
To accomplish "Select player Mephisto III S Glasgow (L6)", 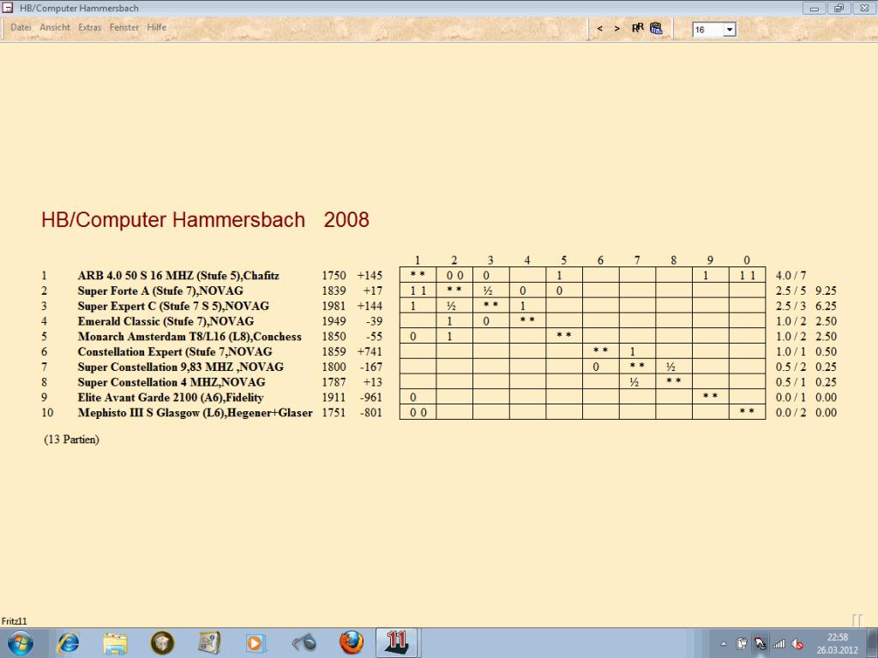I will [195, 412].
